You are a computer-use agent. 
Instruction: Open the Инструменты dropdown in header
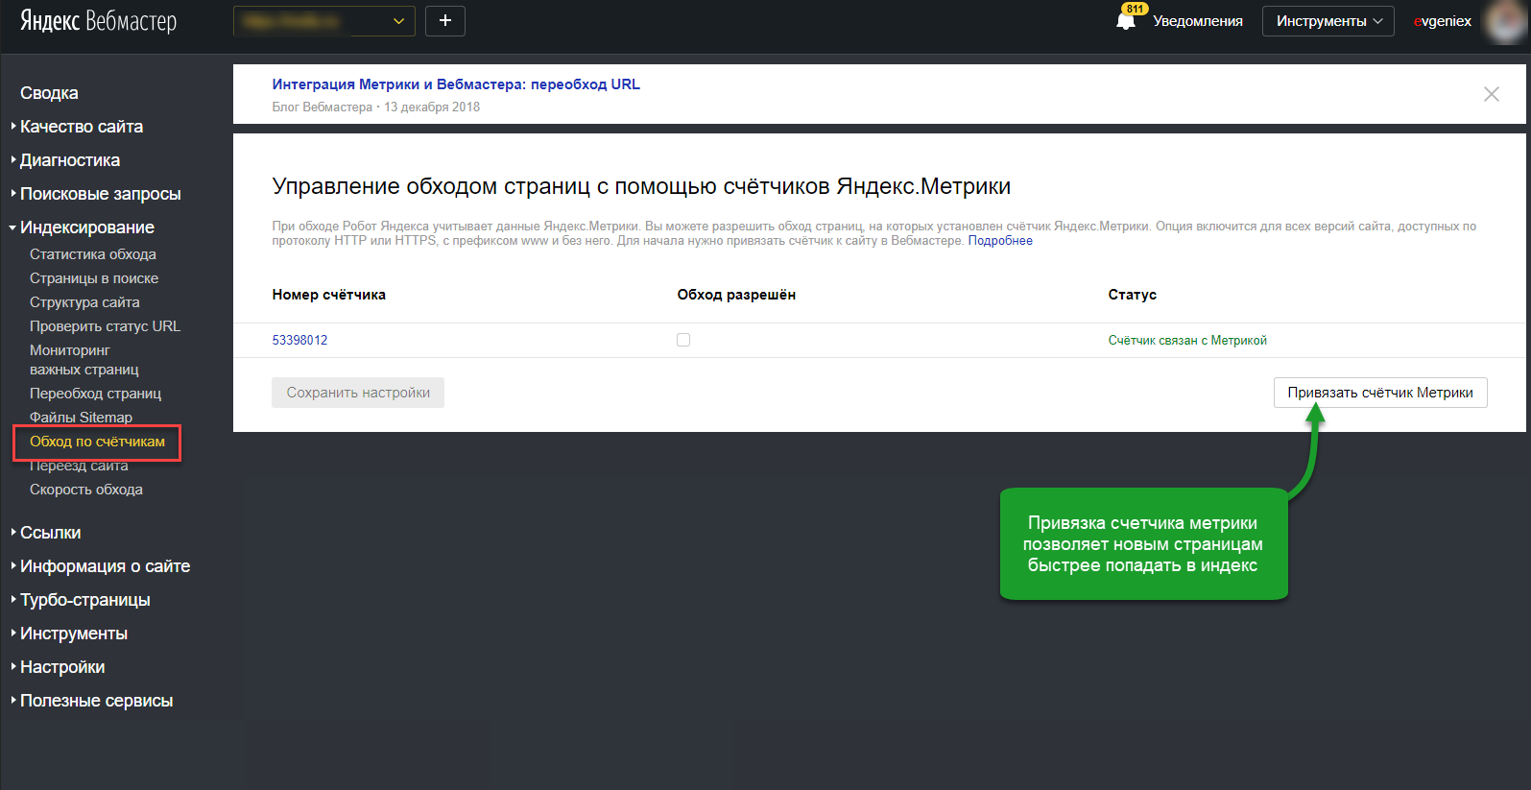(1328, 21)
